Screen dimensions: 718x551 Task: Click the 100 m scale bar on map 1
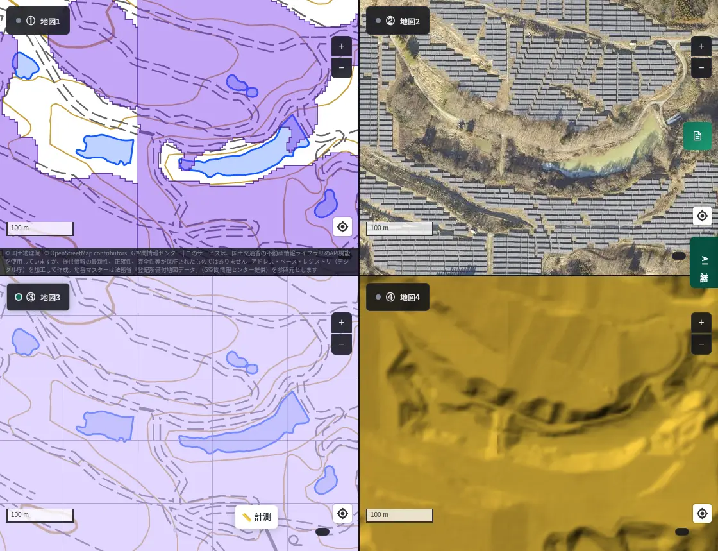tap(40, 228)
